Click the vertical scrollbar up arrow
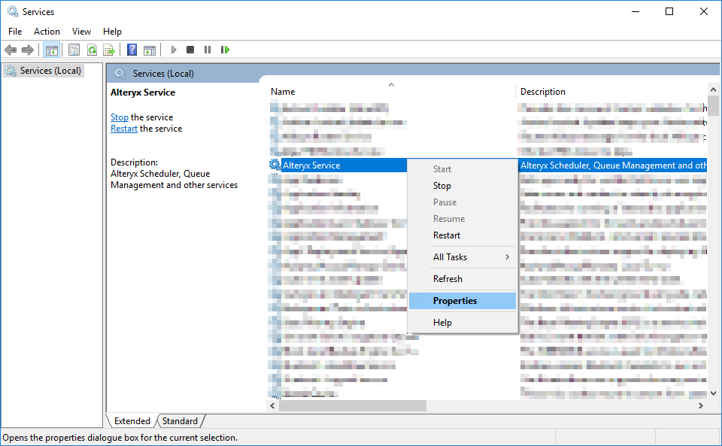Screen dimensions: 722x446 tap(713, 90)
